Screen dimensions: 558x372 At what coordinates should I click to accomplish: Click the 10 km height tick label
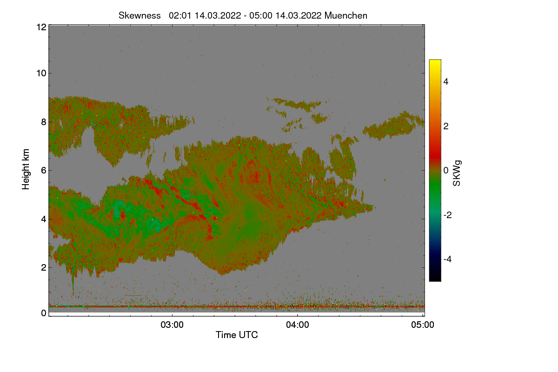click(41, 73)
